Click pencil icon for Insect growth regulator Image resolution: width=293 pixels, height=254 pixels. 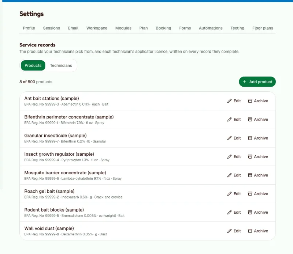coord(230,157)
